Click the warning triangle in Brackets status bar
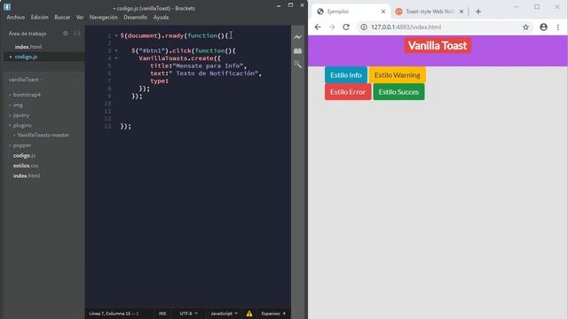The width and height of the screenshot is (568, 319). (249, 314)
